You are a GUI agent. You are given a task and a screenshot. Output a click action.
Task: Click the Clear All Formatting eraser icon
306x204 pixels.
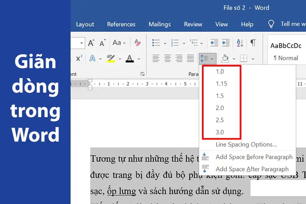pos(138,43)
